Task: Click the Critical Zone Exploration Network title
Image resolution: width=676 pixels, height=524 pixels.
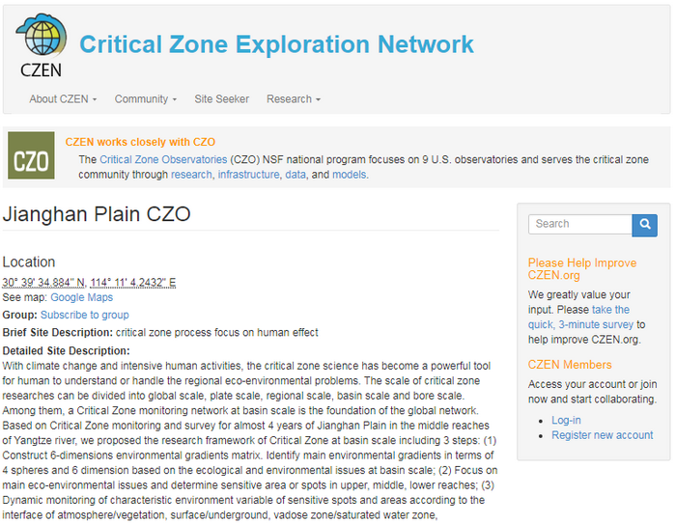Action: tap(276, 44)
